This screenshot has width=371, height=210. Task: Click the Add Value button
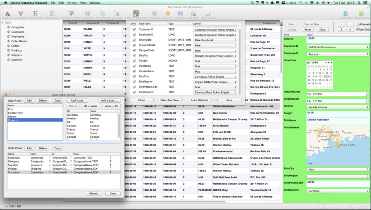click(77, 100)
